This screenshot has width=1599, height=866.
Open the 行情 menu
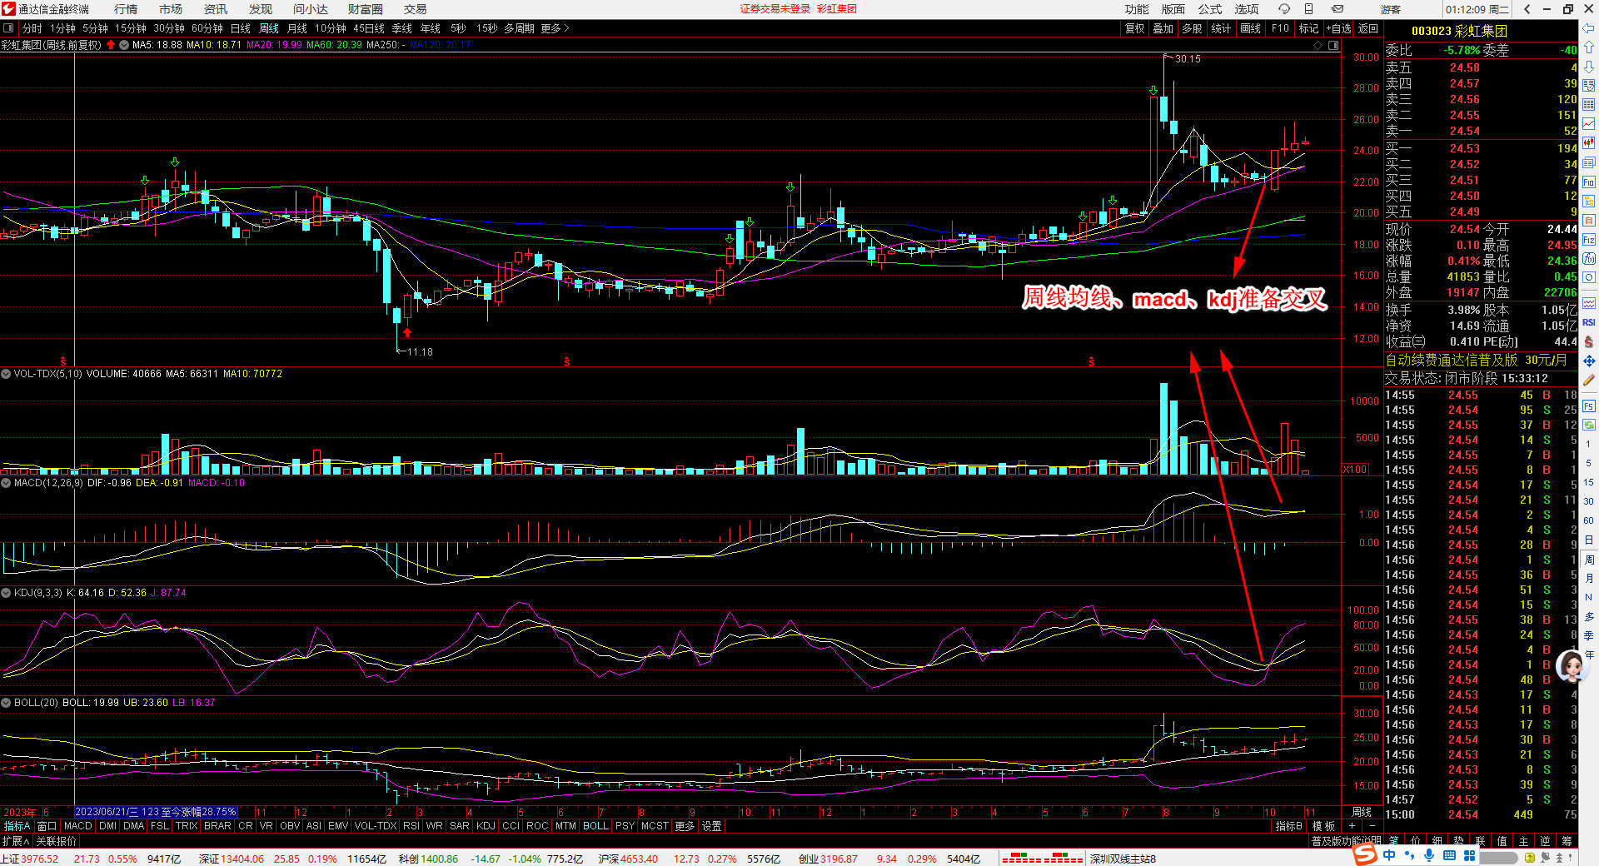pos(126,9)
